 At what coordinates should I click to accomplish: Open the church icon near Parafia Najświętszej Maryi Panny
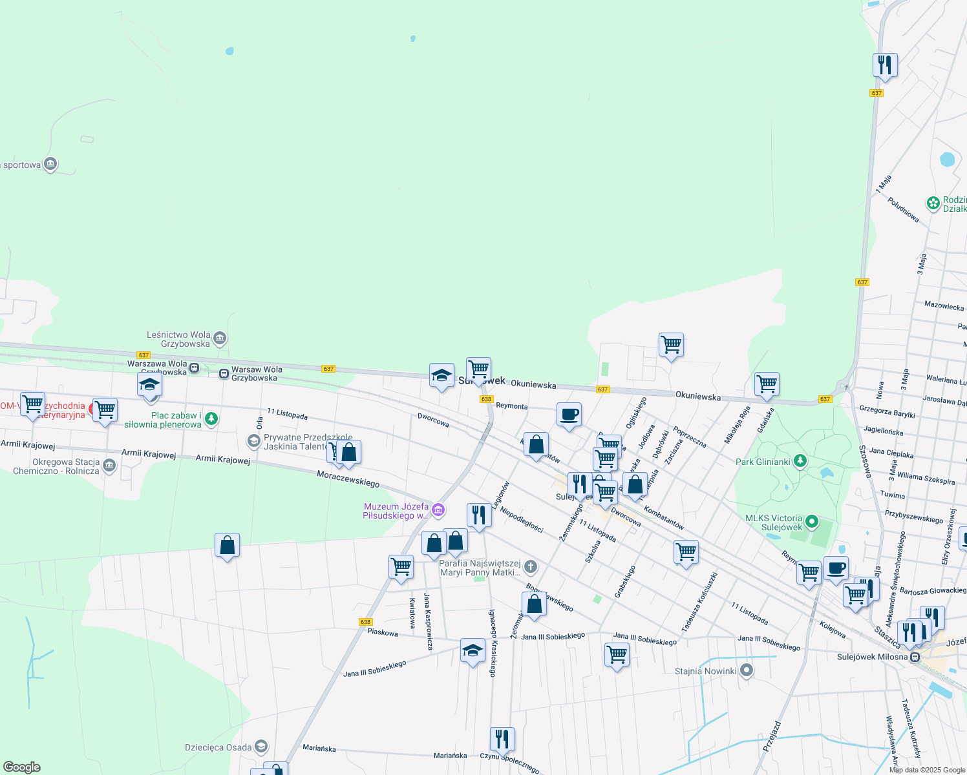531,566
